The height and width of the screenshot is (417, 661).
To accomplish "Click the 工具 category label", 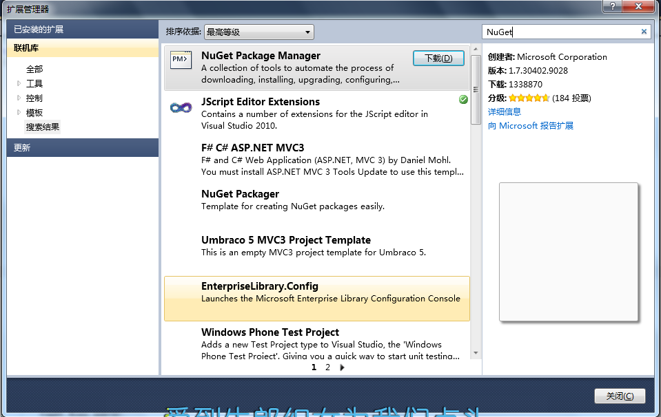I will [34, 83].
